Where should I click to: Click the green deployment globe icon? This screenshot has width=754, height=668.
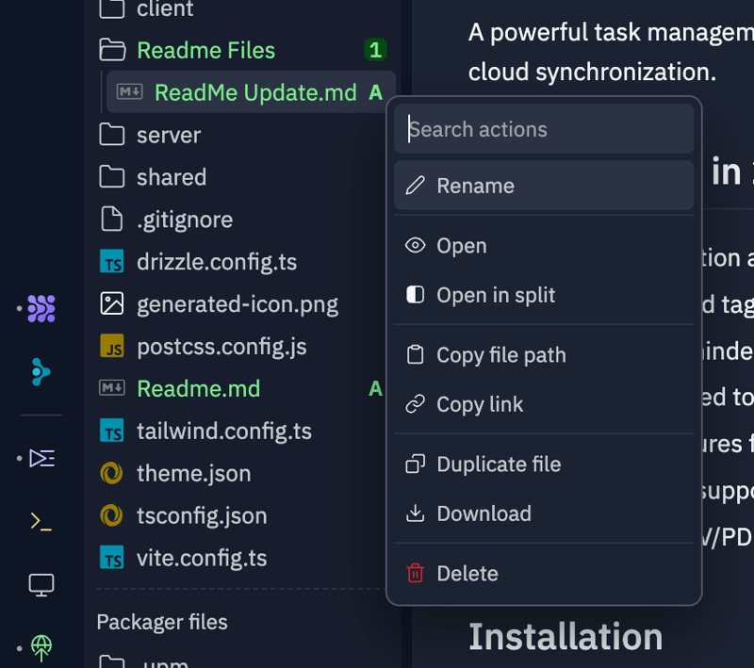[40, 647]
